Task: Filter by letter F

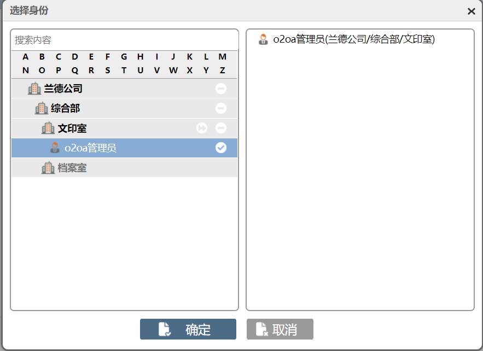Action: (x=108, y=57)
